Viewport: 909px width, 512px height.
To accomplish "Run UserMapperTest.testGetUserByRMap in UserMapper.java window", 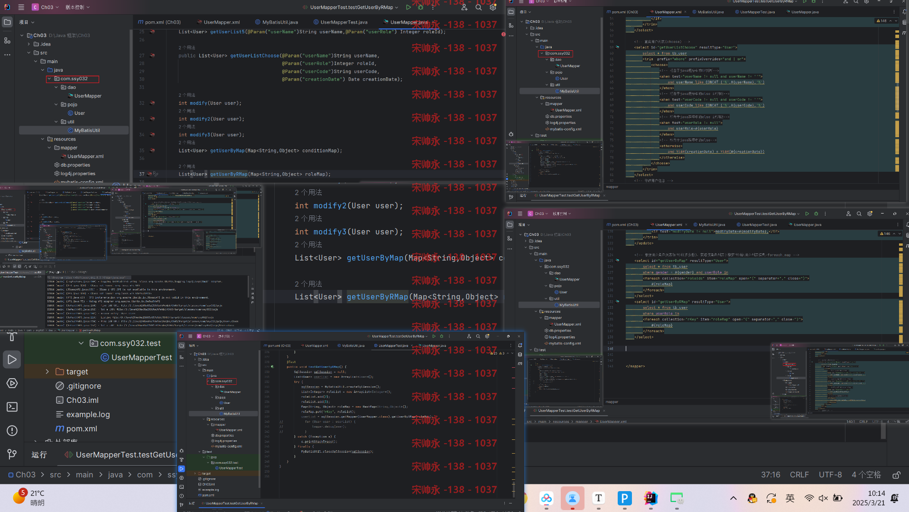I will (x=408, y=7).
